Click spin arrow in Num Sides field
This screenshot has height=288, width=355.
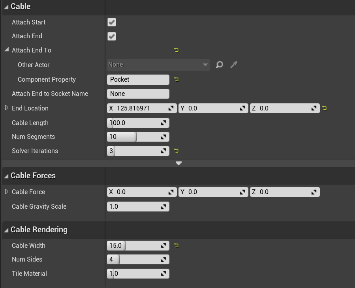163,260
